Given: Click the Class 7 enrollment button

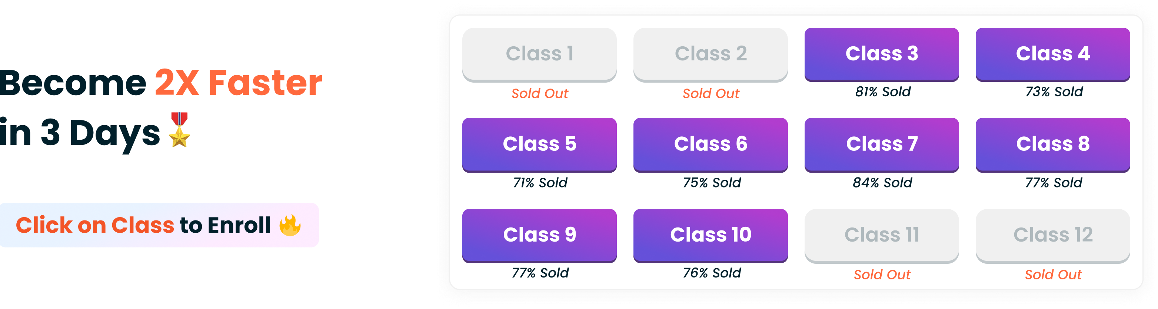Looking at the screenshot, I should tap(882, 145).
